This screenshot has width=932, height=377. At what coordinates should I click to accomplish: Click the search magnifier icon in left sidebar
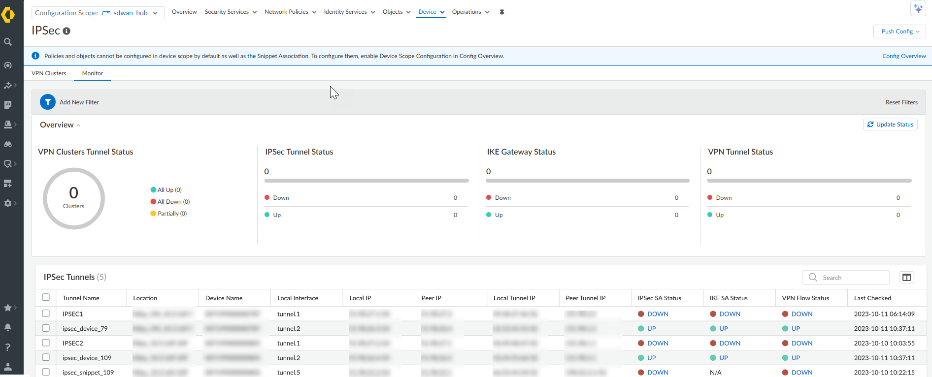point(8,42)
